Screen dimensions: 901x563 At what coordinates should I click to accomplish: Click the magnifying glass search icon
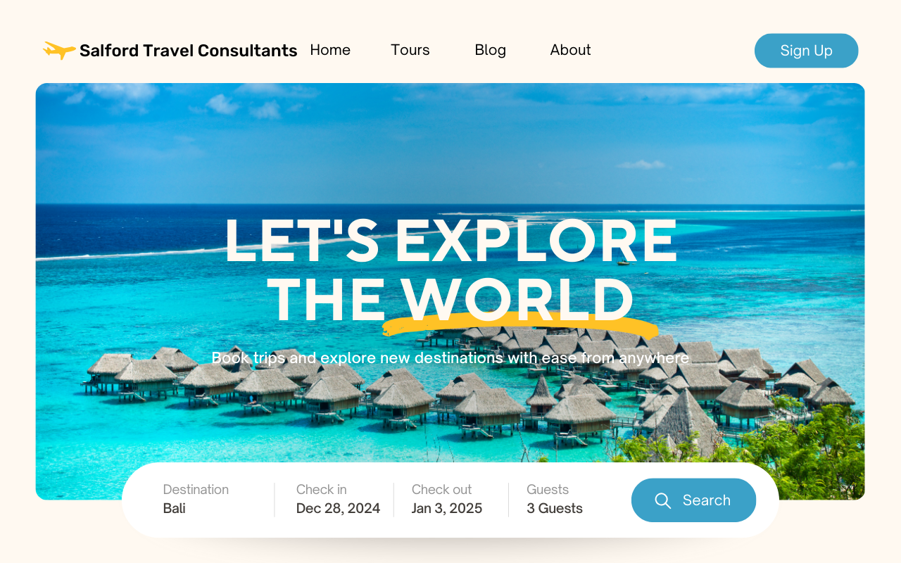coord(662,500)
